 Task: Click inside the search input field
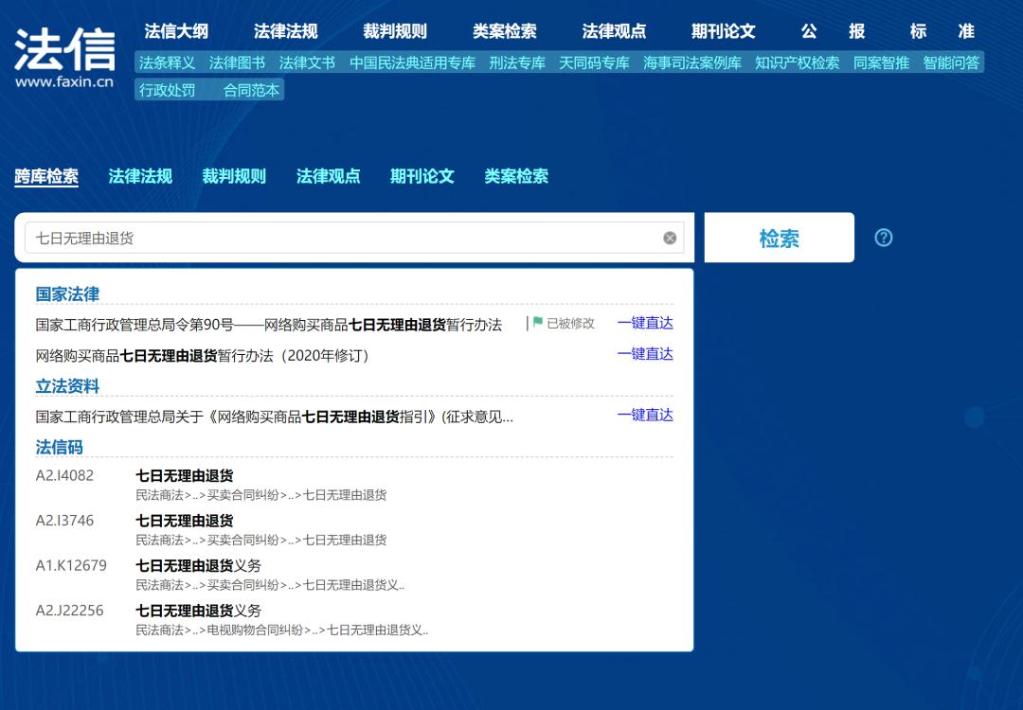(341, 239)
